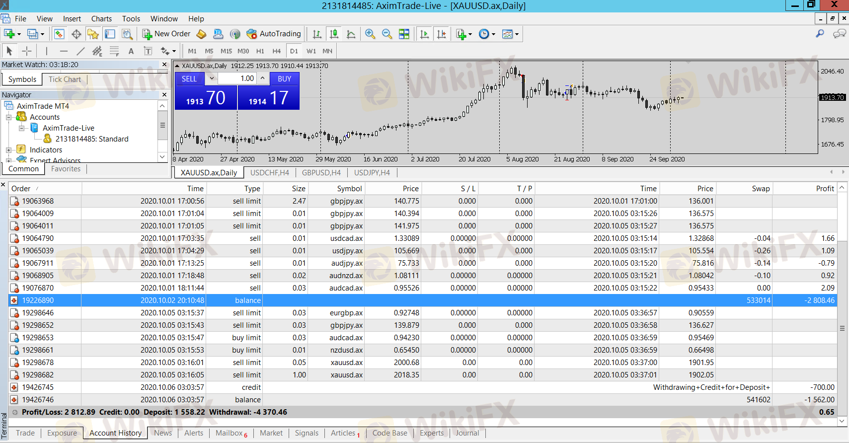Open the chat bubbles icon in top-right
Screen dimensions: 849x443
click(840, 34)
